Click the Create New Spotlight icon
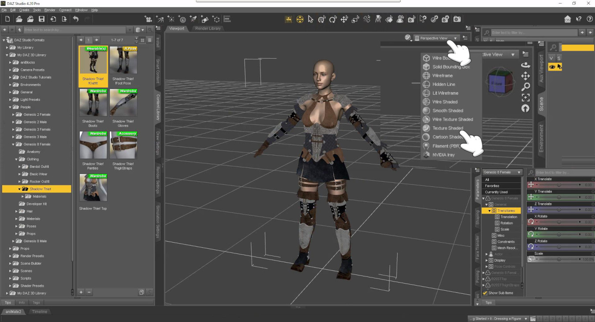 pyautogui.click(x=194, y=19)
